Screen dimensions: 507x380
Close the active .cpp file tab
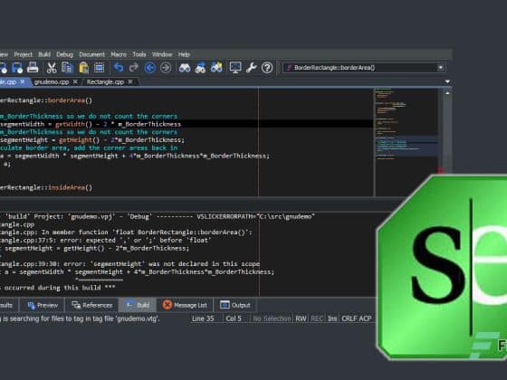(x=23, y=81)
